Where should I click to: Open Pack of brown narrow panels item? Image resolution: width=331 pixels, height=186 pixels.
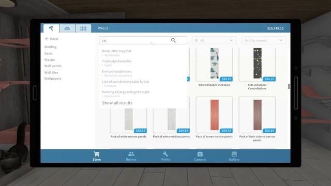click(214, 115)
